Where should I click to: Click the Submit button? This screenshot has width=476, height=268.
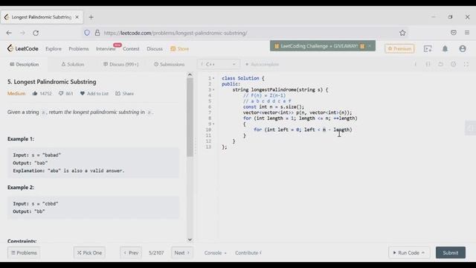click(x=451, y=253)
